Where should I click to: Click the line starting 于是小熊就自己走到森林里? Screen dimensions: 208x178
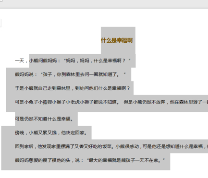click(73, 88)
